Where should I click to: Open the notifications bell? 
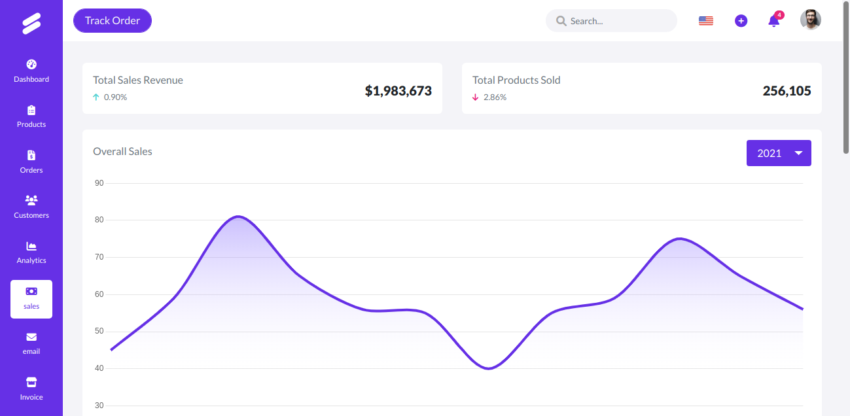coord(773,21)
